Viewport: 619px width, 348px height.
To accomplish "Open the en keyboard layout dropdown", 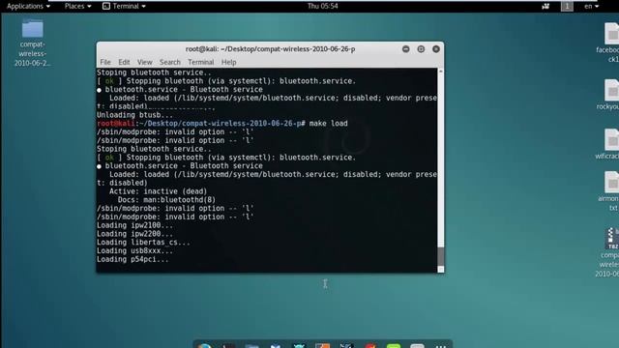I will pos(591,6).
